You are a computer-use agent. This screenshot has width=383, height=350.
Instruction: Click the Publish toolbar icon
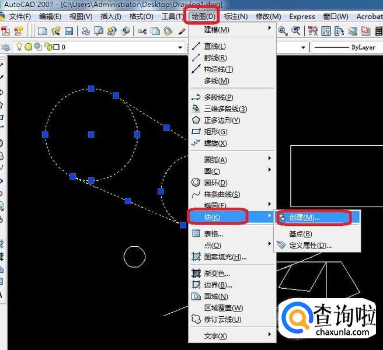[x=112, y=31]
